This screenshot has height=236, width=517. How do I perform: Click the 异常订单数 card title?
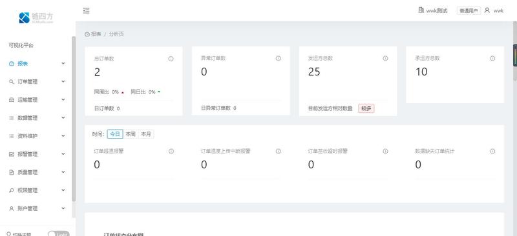(213, 58)
